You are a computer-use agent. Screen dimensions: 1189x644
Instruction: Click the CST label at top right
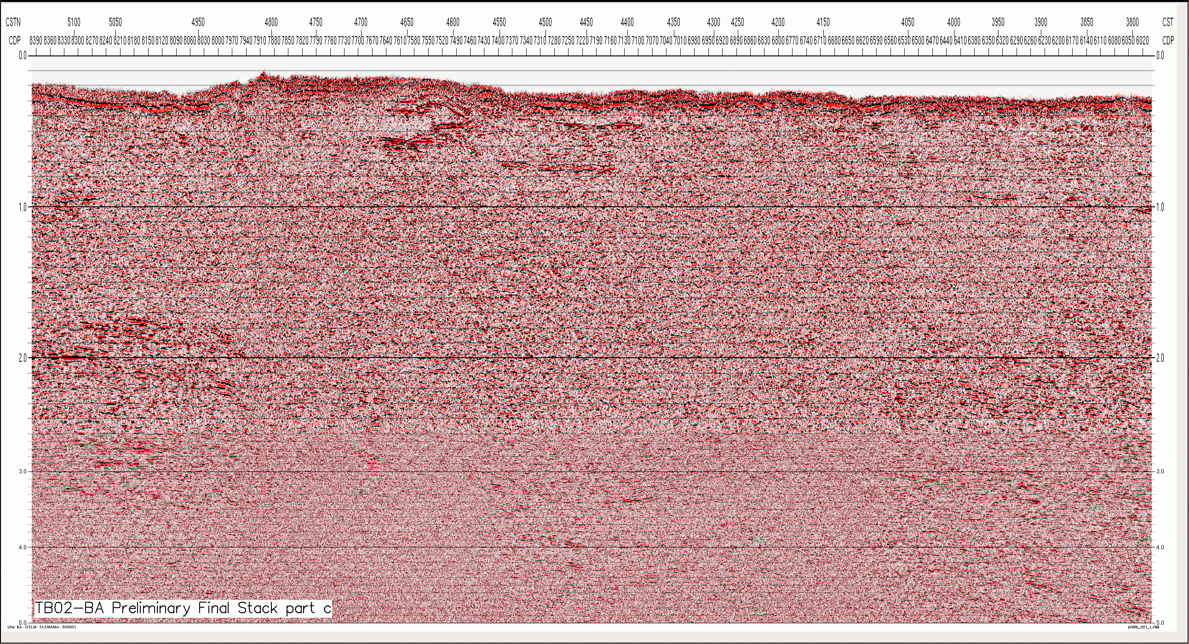[1168, 23]
